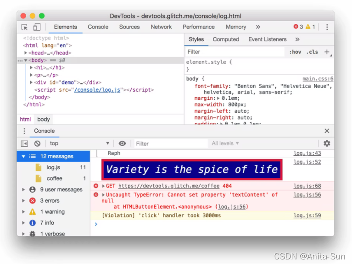Expand the margin shorthand property triangle
352x264 pixels.
pyautogui.click(x=218, y=99)
